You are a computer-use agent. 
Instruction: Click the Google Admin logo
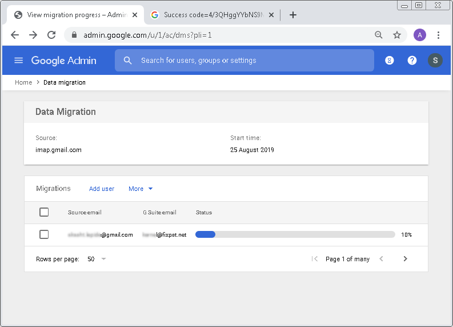click(63, 61)
